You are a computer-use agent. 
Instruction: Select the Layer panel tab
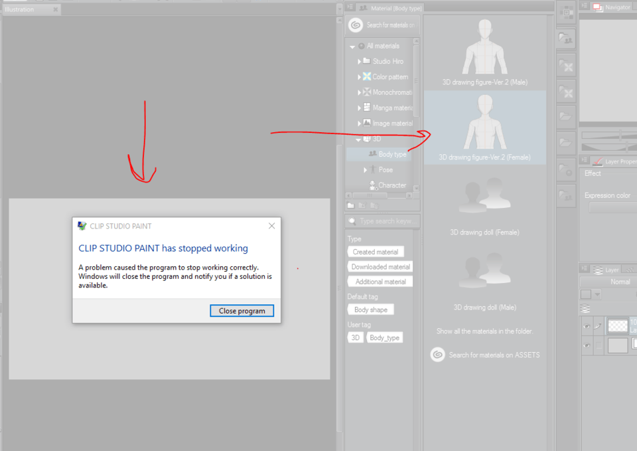click(606, 270)
